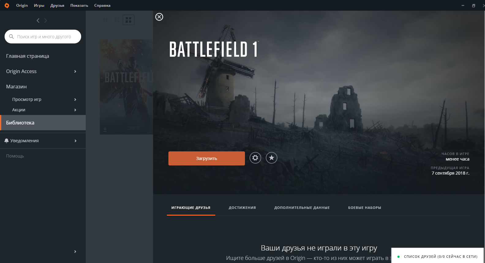The width and height of the screenshot is (485, 263).
Task: Expand Уведомления submenu arrow
Action: pos(75,141)
